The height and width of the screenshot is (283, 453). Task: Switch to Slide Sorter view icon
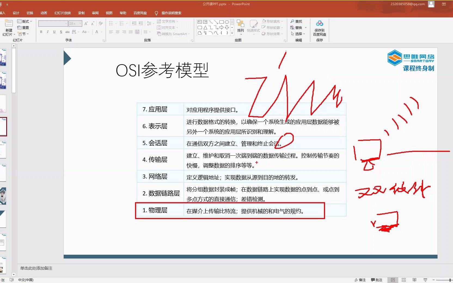coord(404,280)
